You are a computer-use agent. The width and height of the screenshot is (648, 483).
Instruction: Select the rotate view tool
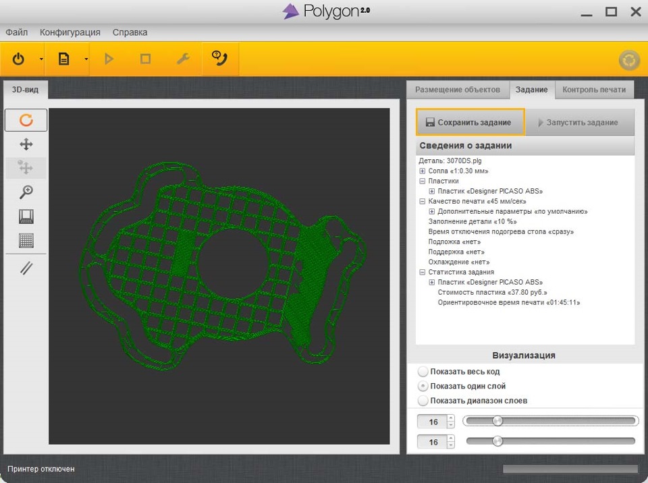point(26,120)
